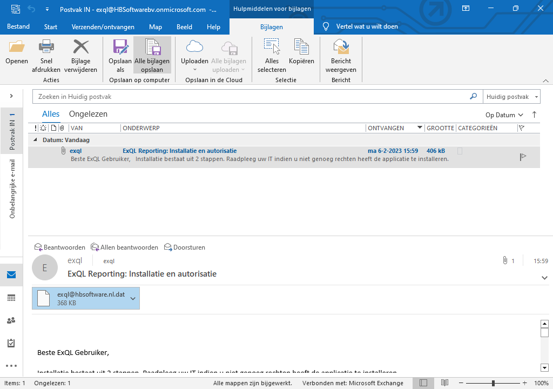Viewport: 553px width, 389px height.
Task: Switch to the Start ribbon tab
Action: pyautogui.click(x=50, y=27)
